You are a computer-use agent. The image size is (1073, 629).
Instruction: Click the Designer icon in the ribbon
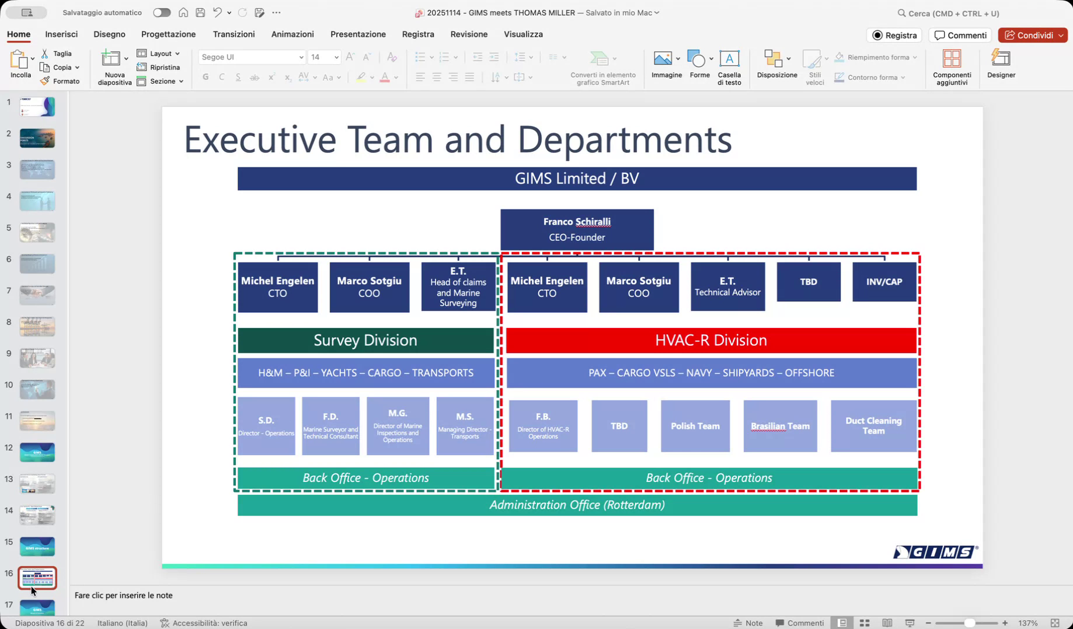[x=1001, y=59]
